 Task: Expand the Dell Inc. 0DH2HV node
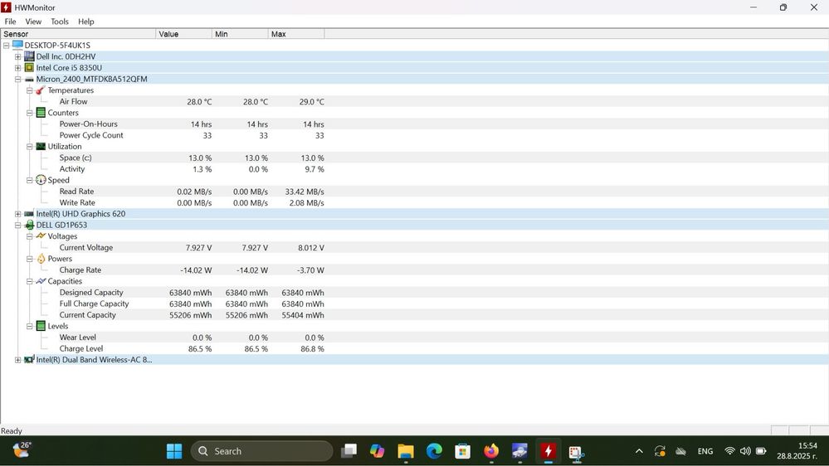18,56
